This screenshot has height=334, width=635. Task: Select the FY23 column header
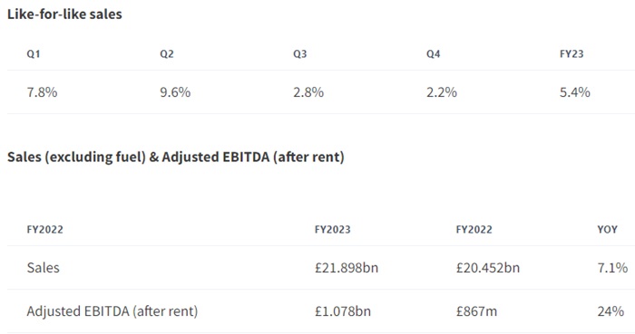pos(571,53)
